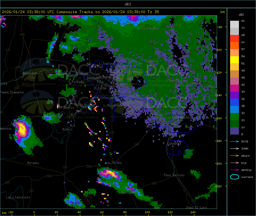Click the Morados map label
This screenshot has height=216, width=256.
coord(33,163)
